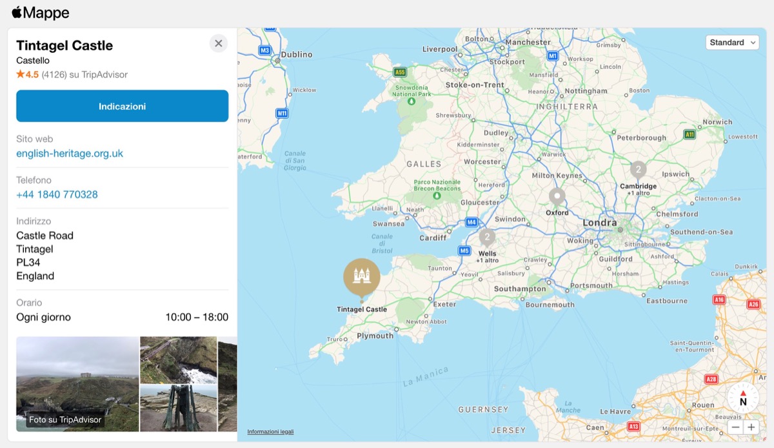This screenshot has width=774, height=448.
Task: Call the number +44 1840 770328
Action: (x=57, y=194)
